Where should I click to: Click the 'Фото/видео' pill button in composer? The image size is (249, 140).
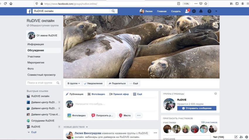76,115
